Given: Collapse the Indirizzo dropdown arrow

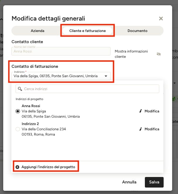Looking at the screenshot, I should click(x=106, y=76).
